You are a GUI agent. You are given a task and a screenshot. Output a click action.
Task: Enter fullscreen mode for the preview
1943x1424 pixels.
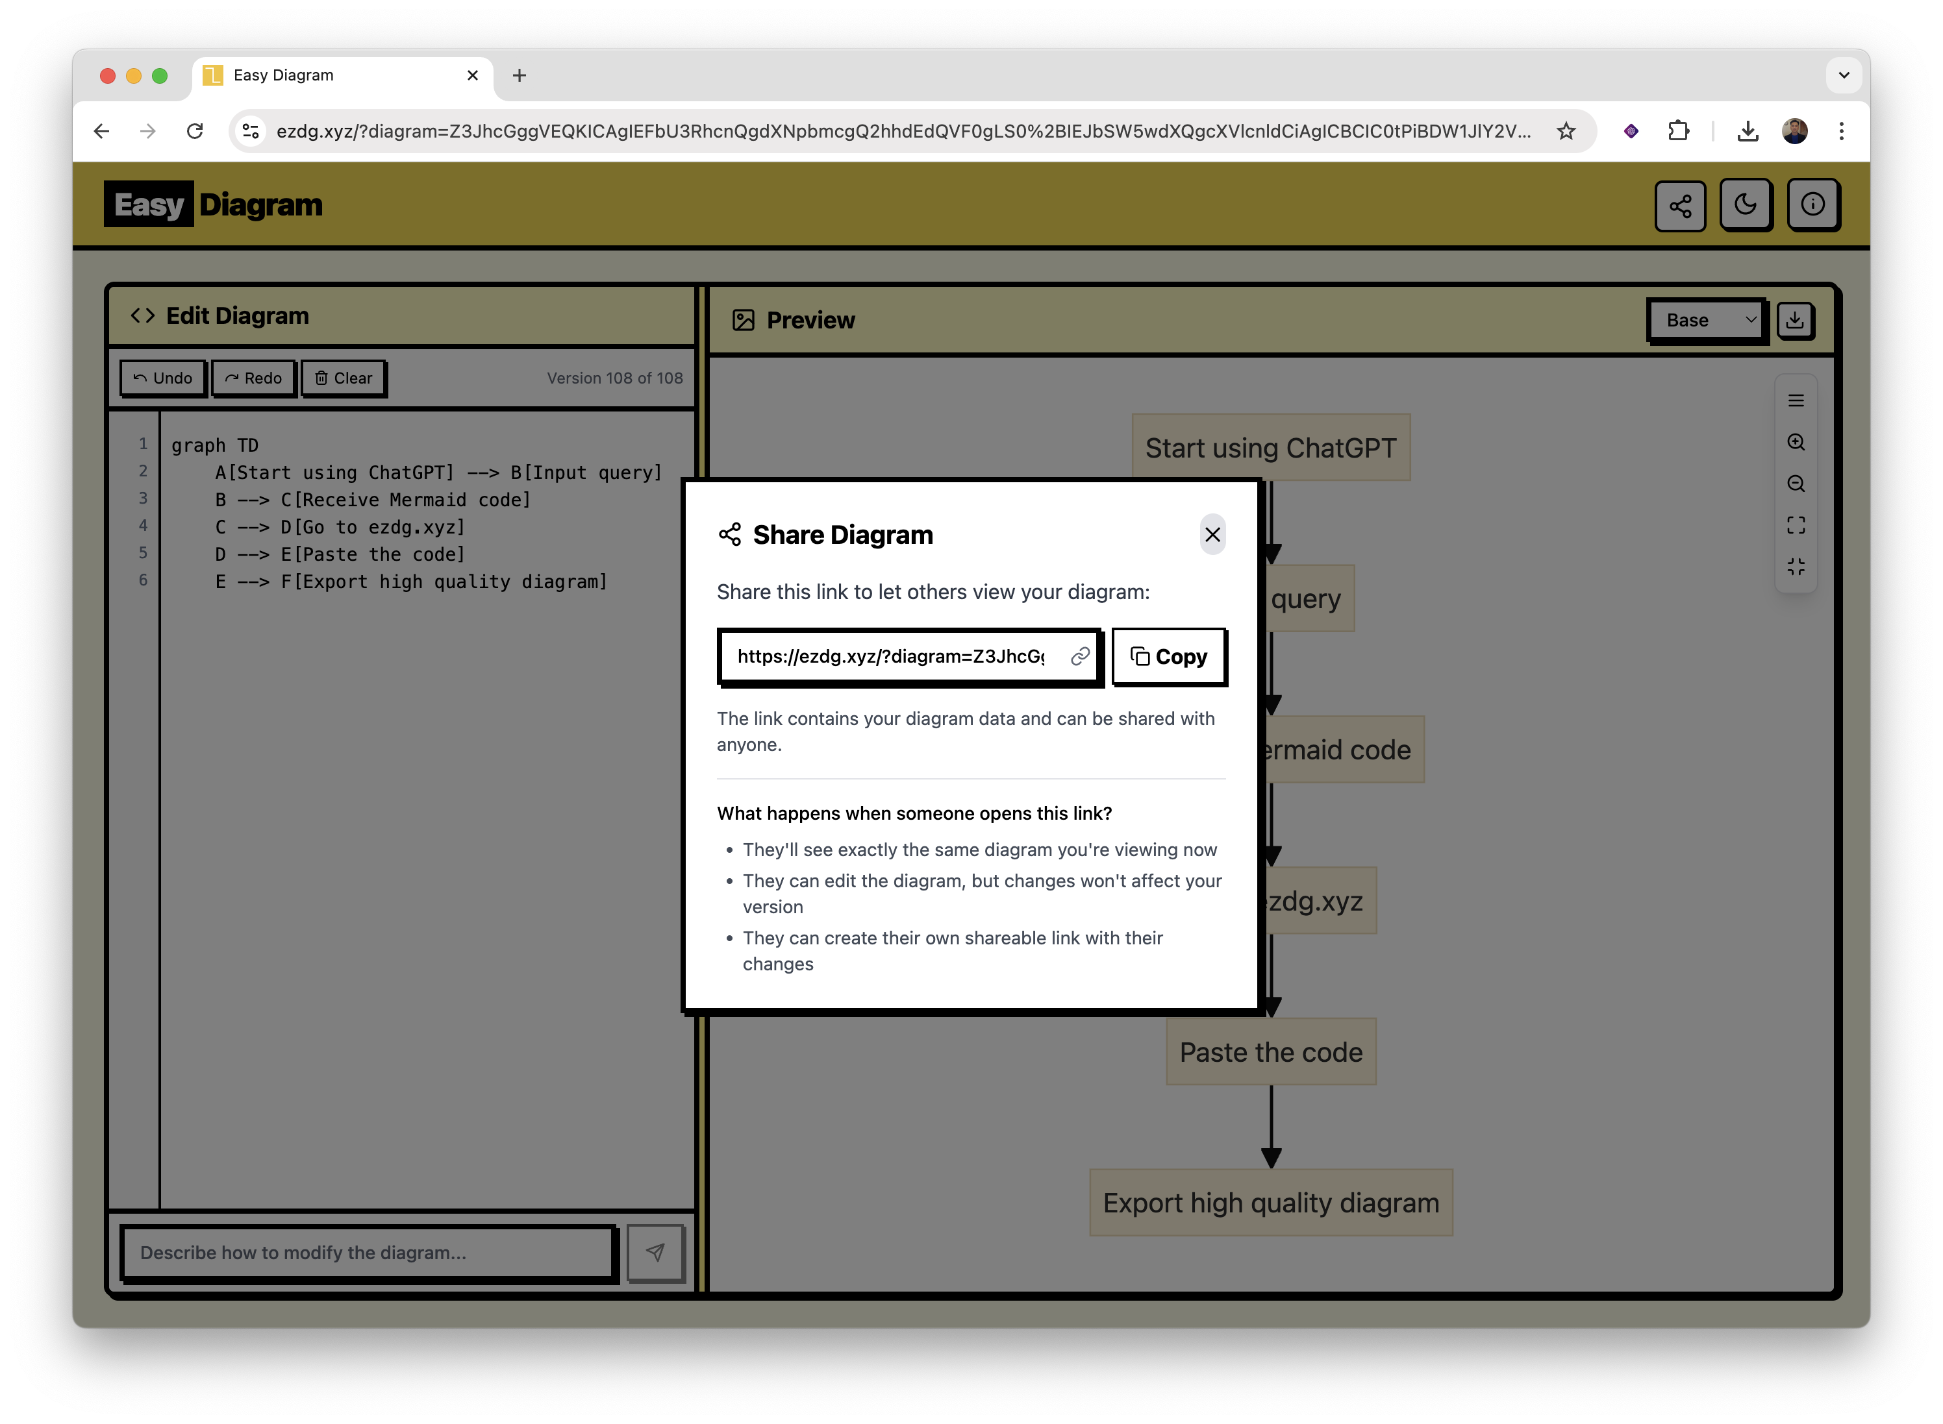[x=1796, y=525]
